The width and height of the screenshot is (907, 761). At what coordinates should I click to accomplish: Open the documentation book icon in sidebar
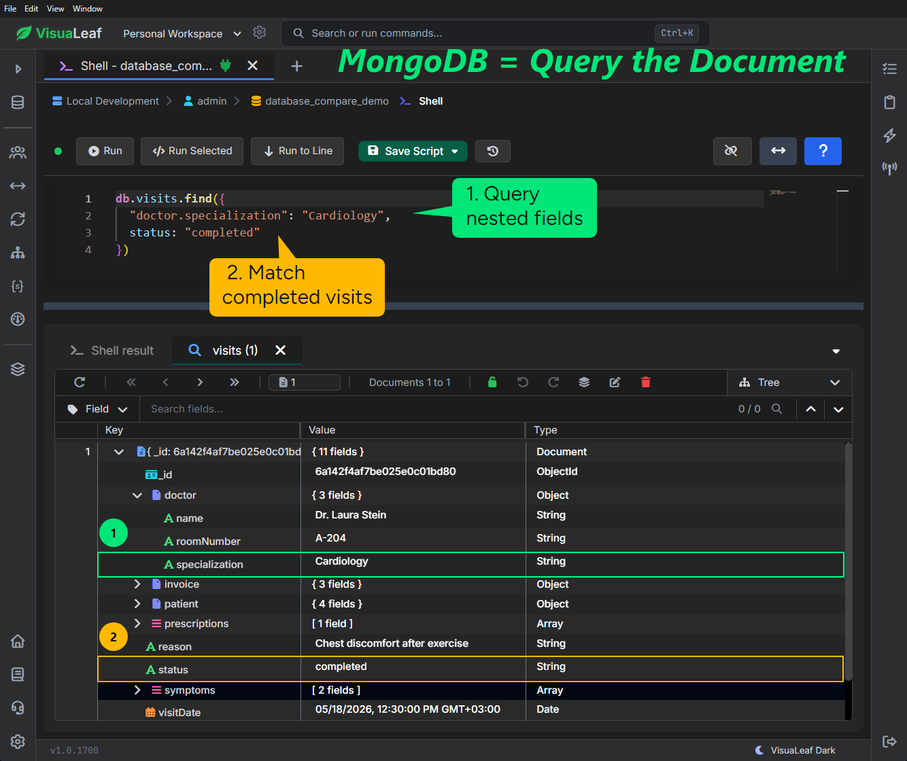18,674
